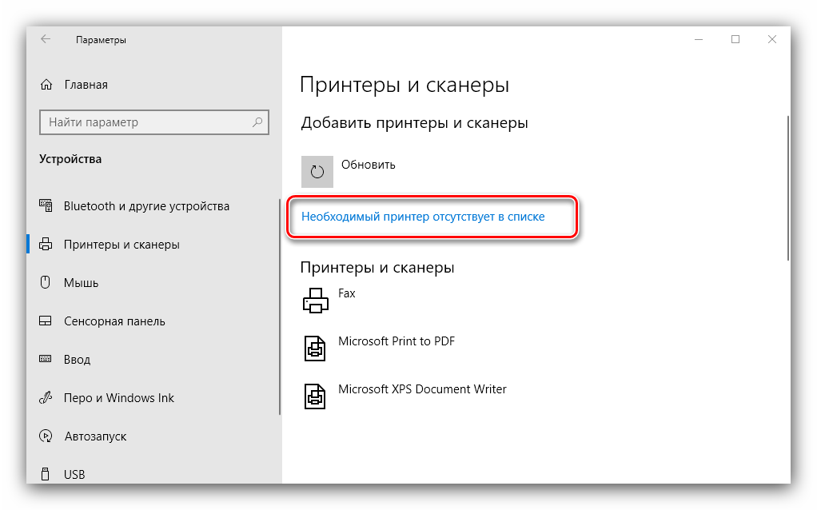
Task: Click the pen icon beside Перо и Windows Ink
Action: click(x=46, y=398)
